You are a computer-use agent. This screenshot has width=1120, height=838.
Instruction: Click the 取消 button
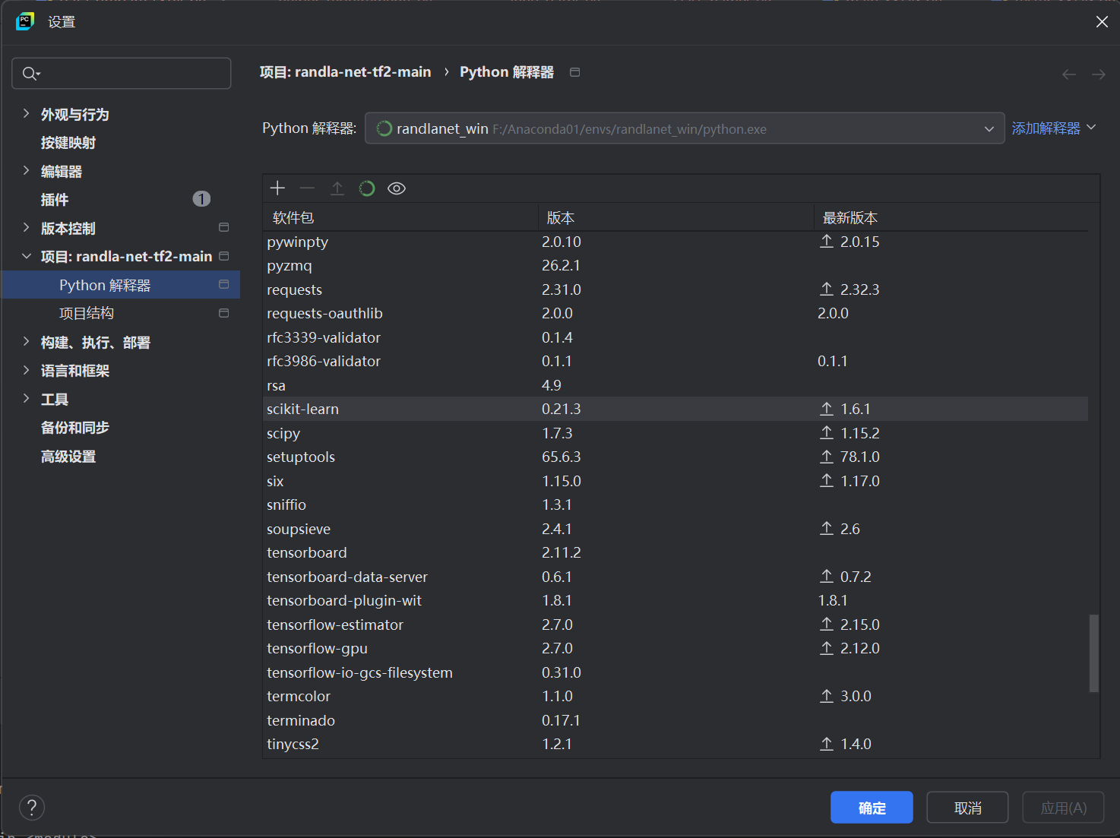[967, 808]
